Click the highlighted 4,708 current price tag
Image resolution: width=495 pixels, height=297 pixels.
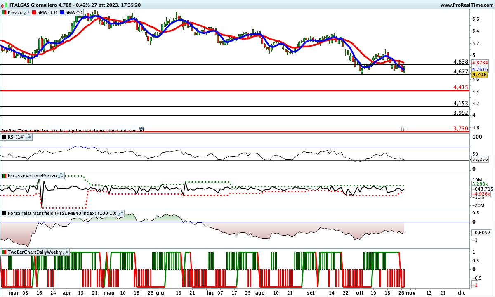480,75
